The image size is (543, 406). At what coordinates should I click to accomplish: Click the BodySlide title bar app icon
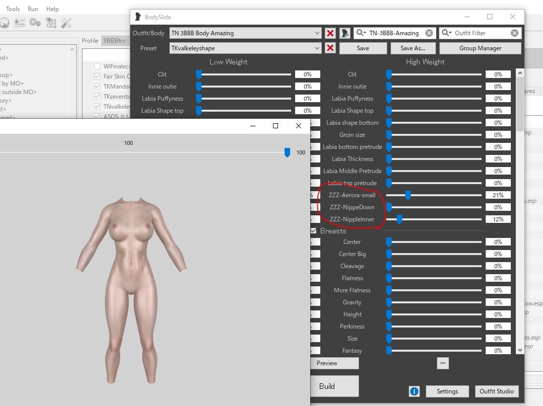pyautogui.click(x=137, y=17)
